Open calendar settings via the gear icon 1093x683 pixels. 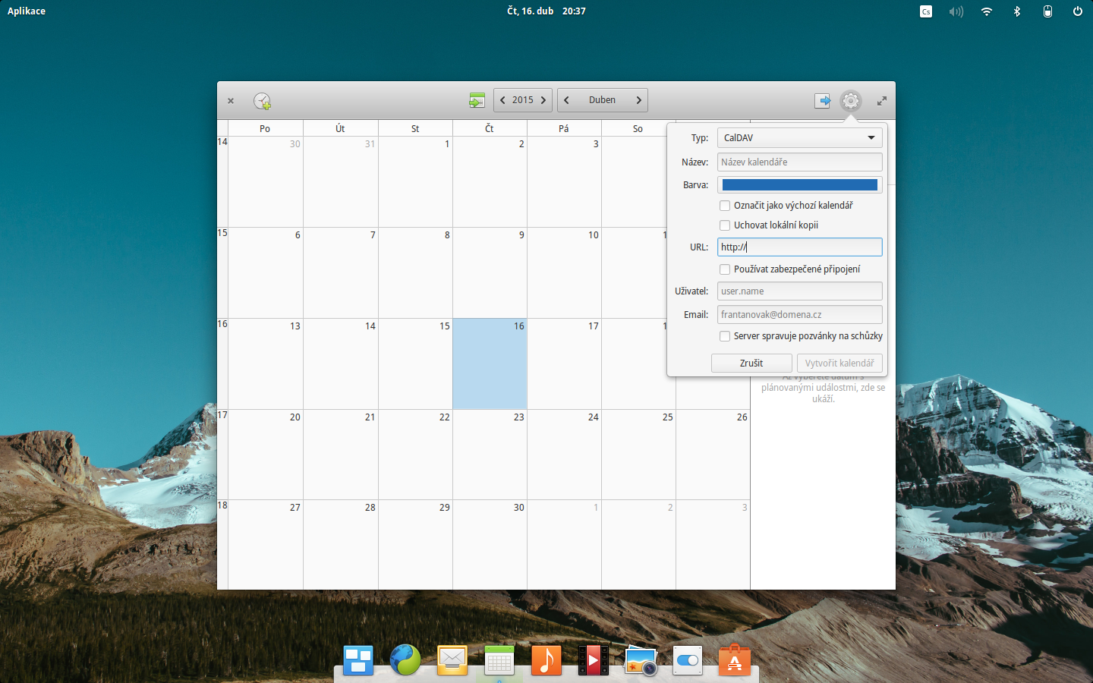[x=850, y=100]
